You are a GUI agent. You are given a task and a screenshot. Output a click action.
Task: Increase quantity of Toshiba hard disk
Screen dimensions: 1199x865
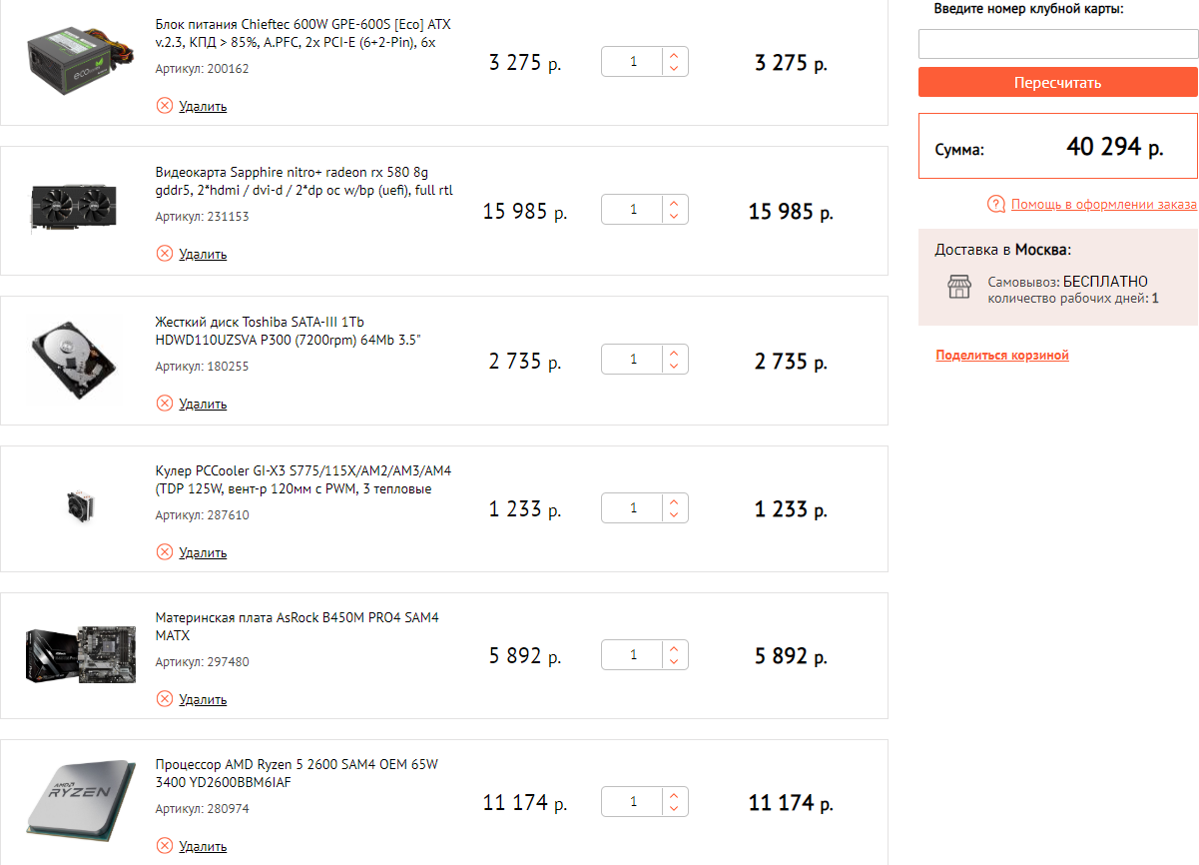pos(674,353)
